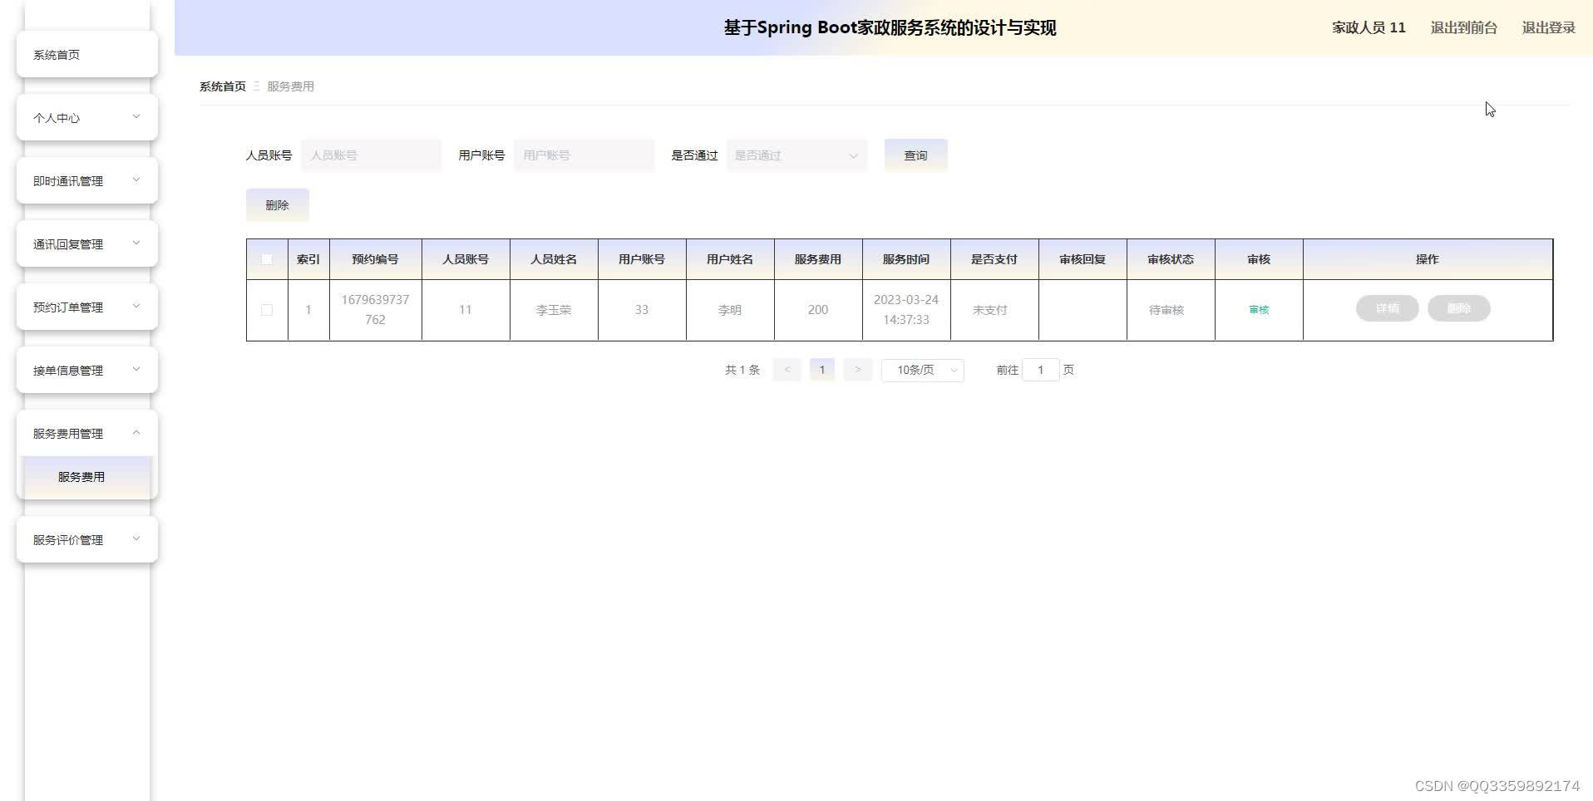Focus the 用户账号 search field
Screen dimensions: 1593x801
[584, 155]
